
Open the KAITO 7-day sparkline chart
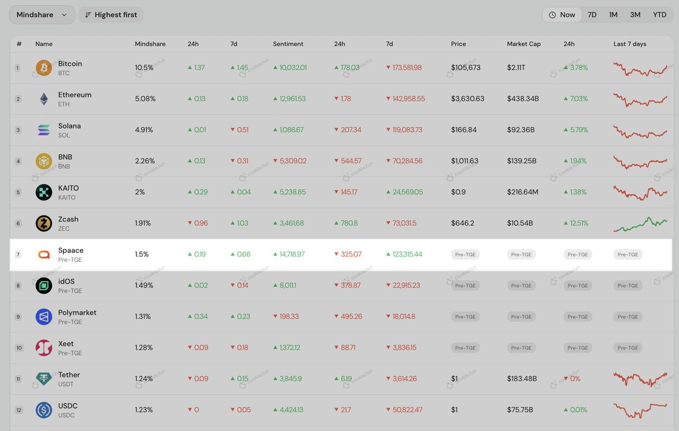coord(641,193)
